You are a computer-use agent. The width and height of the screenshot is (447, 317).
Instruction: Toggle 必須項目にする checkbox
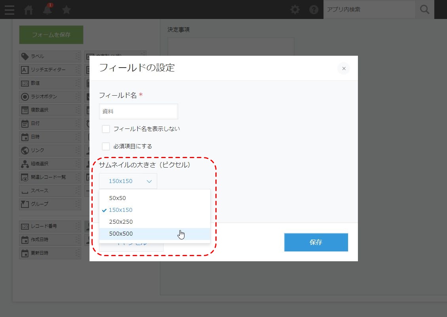coord(106,146)
